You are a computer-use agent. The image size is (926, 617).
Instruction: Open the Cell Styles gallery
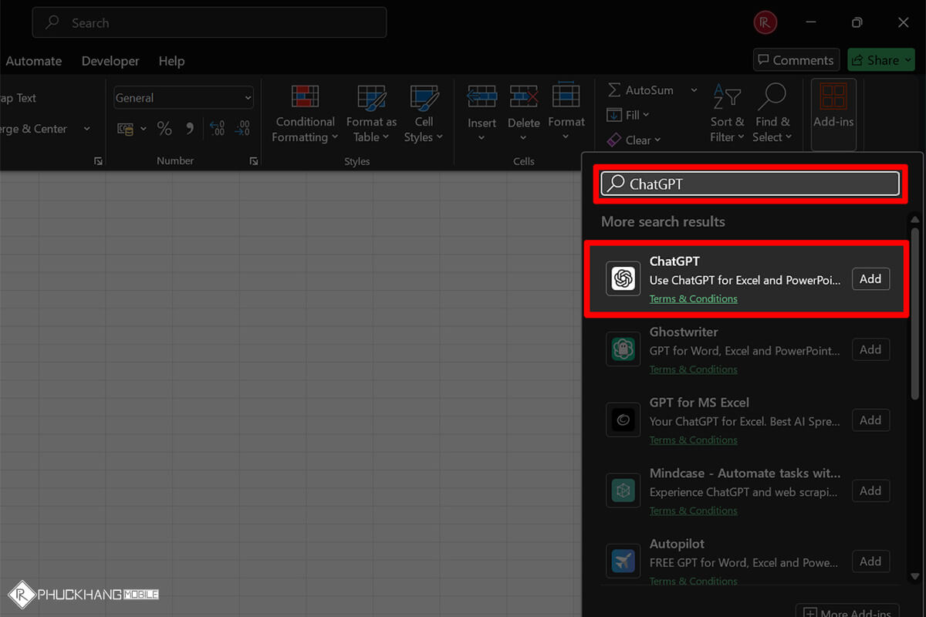pos(424,115)
